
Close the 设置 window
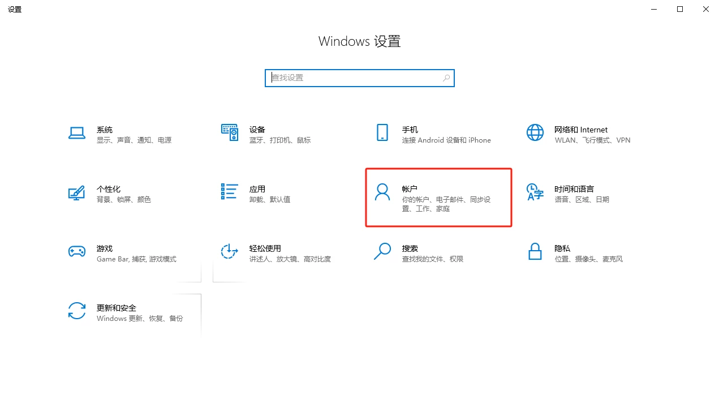click(x=706, y=9)
